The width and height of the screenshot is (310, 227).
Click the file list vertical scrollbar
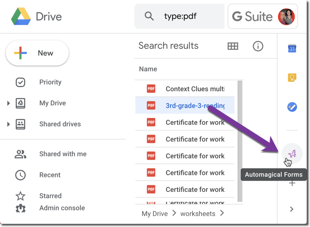(240, 141)
